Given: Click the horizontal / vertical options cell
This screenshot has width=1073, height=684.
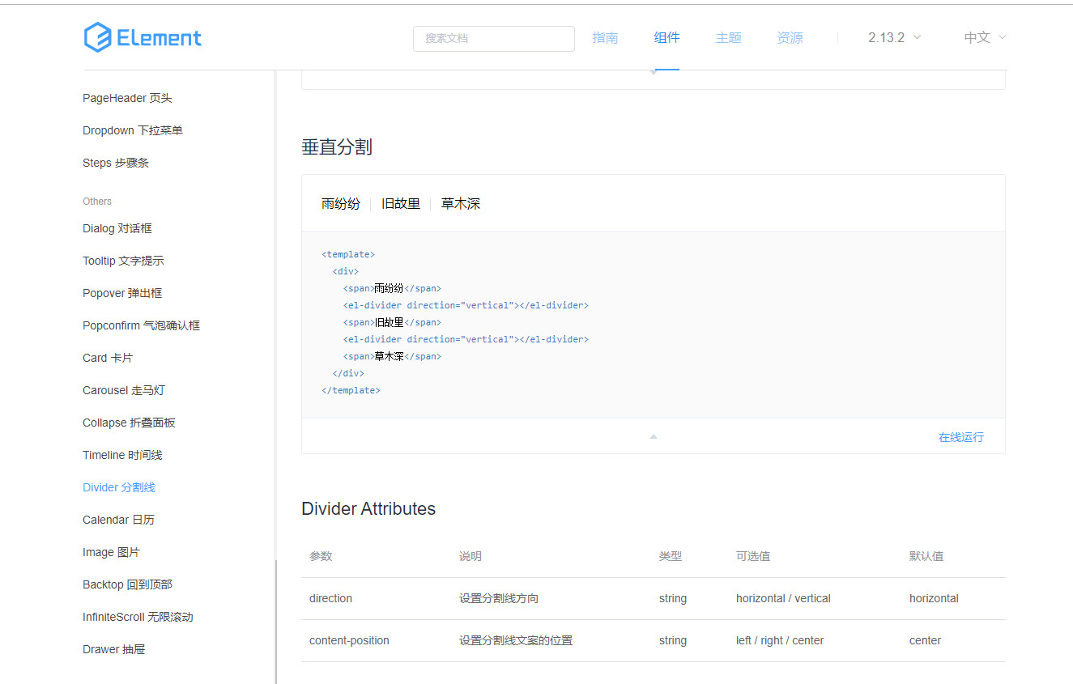Looking at the screenshot, I should (x=783, y=598).
